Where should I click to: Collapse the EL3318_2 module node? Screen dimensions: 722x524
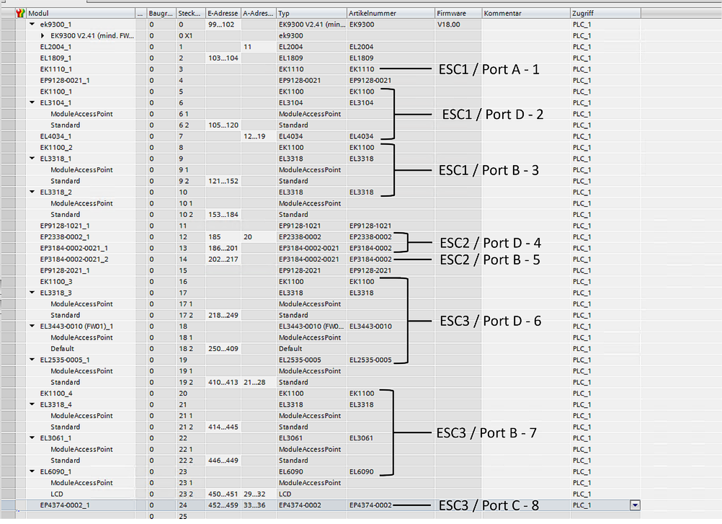point(32,192)
